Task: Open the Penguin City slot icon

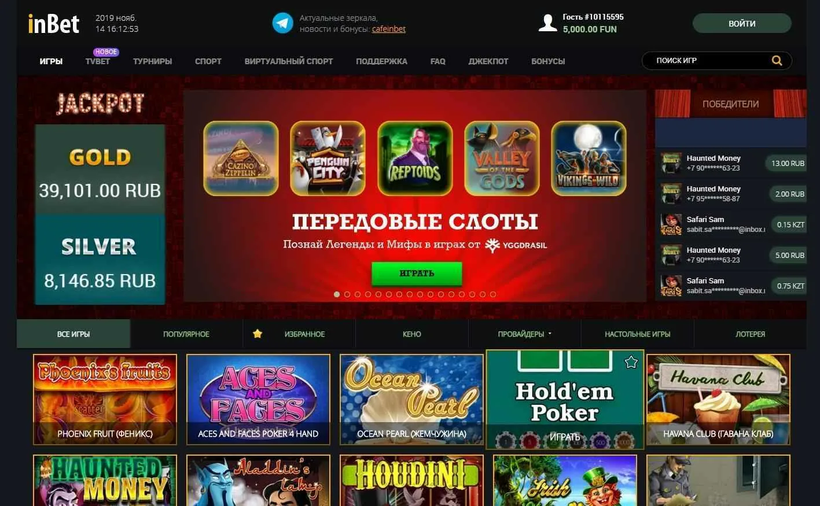Action: coord(328,158)
